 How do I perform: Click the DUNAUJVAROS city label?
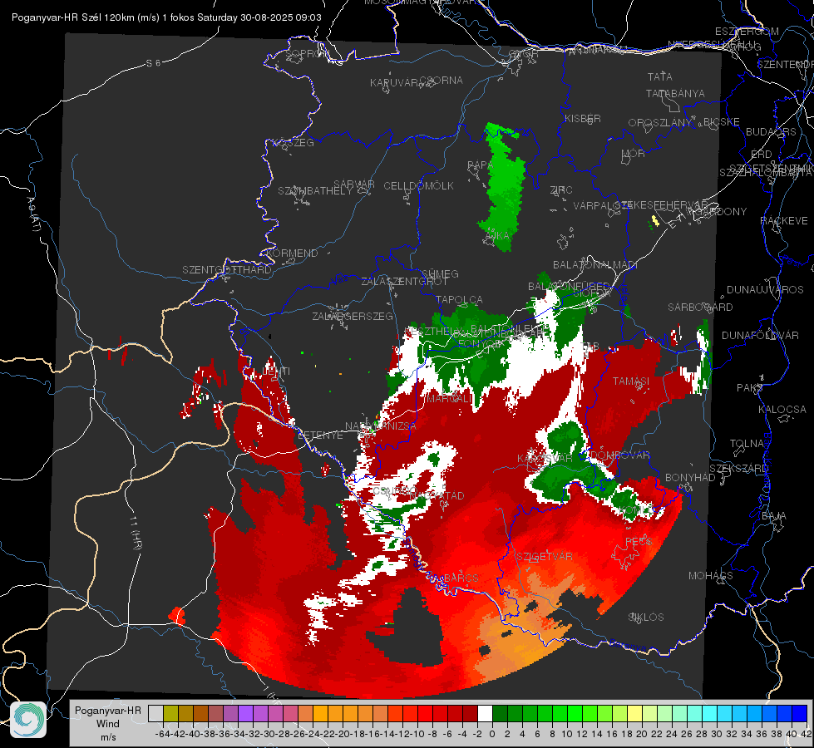click(x=765, y=290)
